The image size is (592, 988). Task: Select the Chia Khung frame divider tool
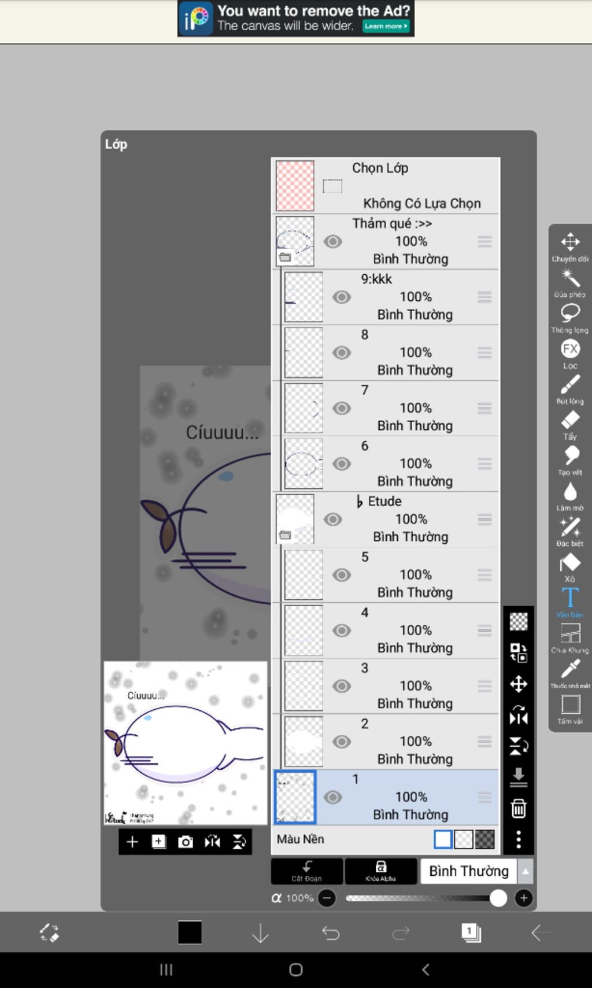570,638
